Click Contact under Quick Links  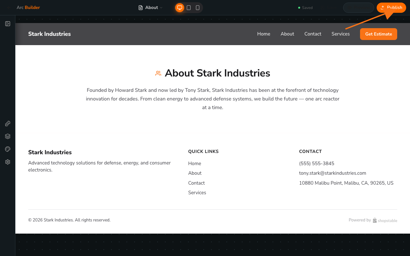click(x=196, y=183)
